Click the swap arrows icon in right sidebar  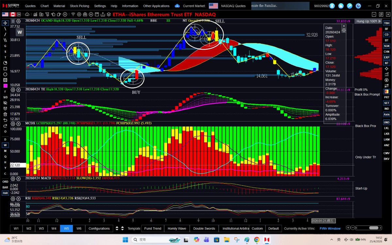point(386,86)
